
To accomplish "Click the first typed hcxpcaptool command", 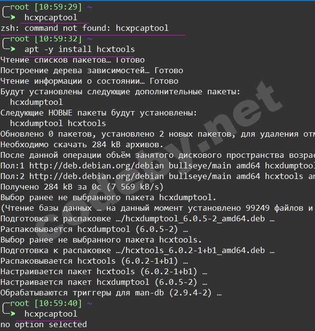I will pyautogui.click(x=50, y=18).
